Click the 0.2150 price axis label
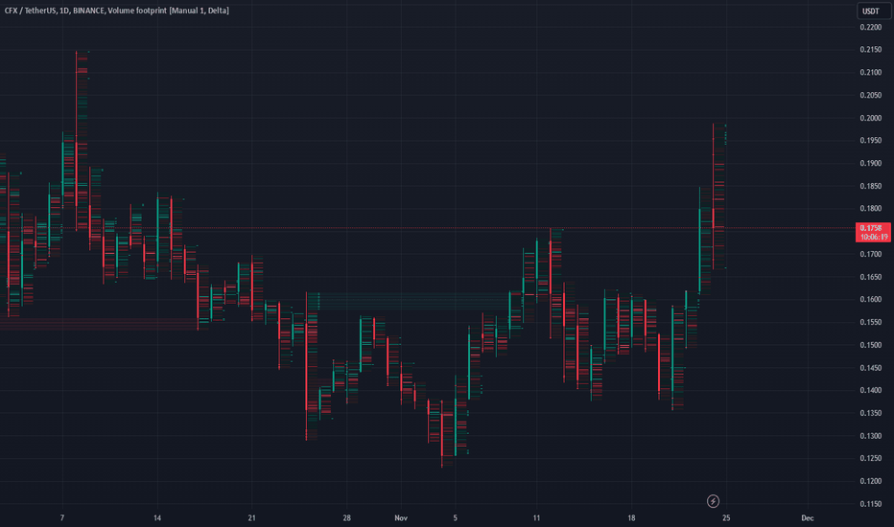The width and height of the screenshot is (894, 527). pos(871,50)
